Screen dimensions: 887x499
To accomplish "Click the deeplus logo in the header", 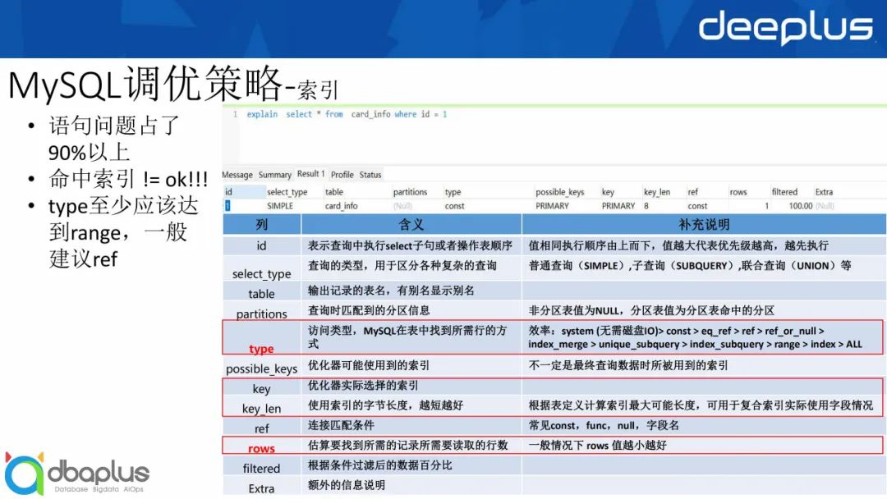I will pyautogui.click(x=785, y=28).
